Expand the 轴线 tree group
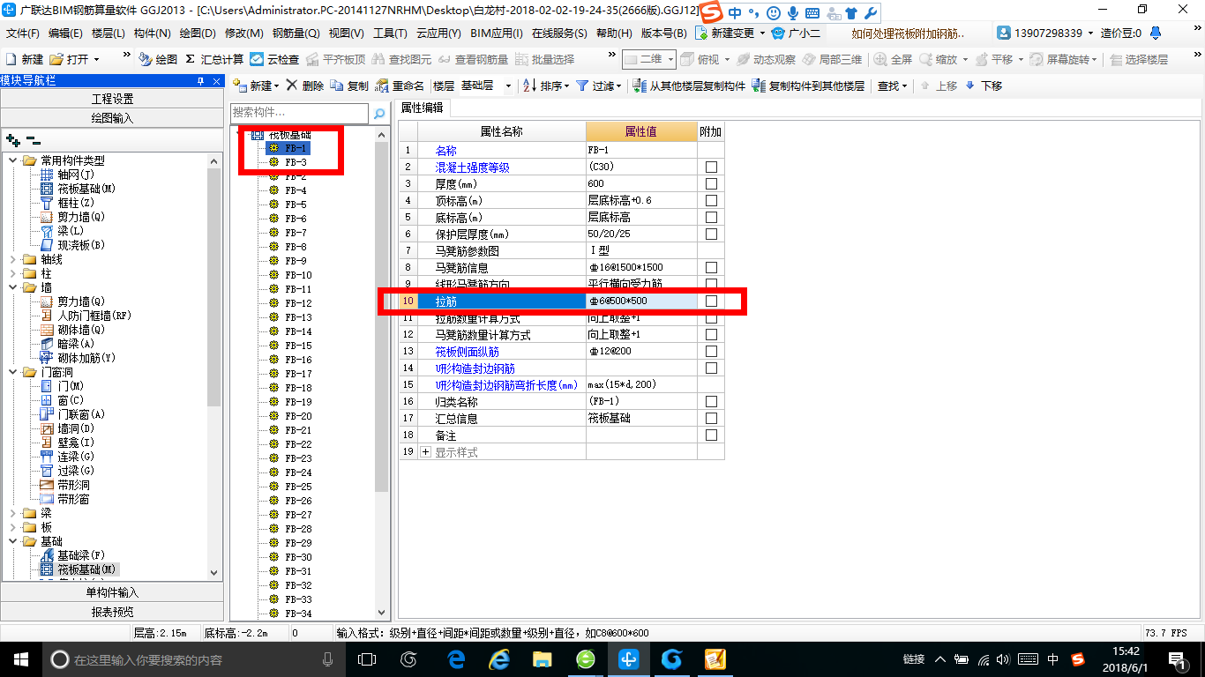The width and height of the screenshot is (1205, 677). point(13,259)
